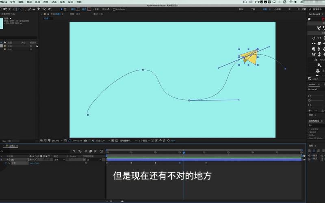This screenshot has height=203, width=325.
Task: Open the 1个视图 view layout dropdown
Action: click(x=144, y=140)
